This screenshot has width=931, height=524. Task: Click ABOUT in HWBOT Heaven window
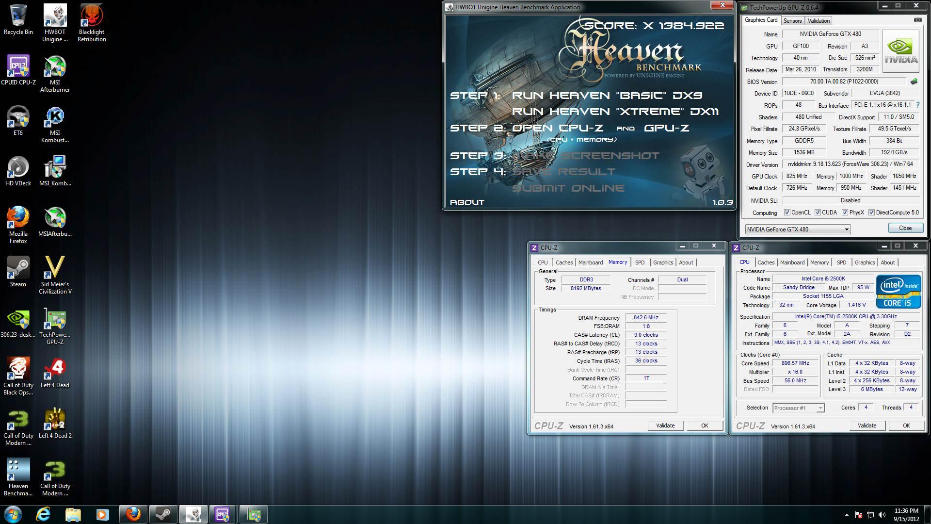pos(467,202)
